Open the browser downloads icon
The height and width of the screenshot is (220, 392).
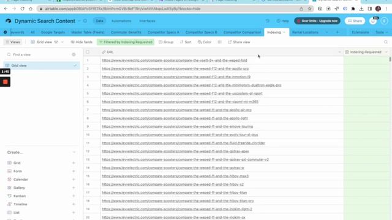point(361,9)
